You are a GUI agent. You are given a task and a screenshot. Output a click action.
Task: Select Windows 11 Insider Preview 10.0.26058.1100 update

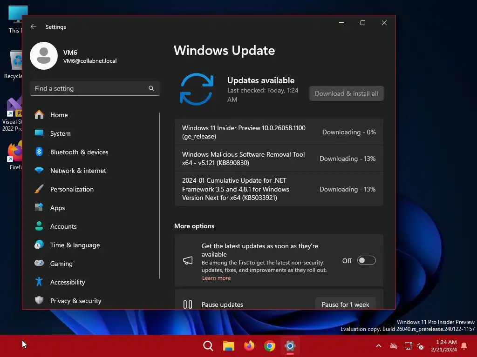point(279,132)
